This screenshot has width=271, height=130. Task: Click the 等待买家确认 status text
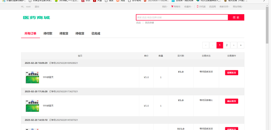click(206, 100)
